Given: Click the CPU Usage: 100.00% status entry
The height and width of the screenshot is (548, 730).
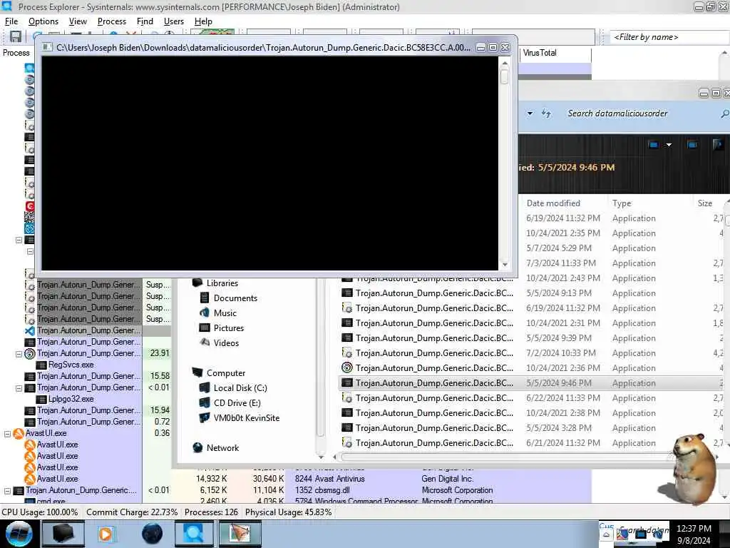Looking at the screenshot, I should click(x=40, y=512).
